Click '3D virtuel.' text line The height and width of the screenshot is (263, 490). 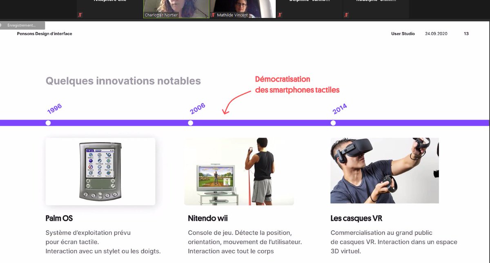pyautogui.click(x=346, y=251)
